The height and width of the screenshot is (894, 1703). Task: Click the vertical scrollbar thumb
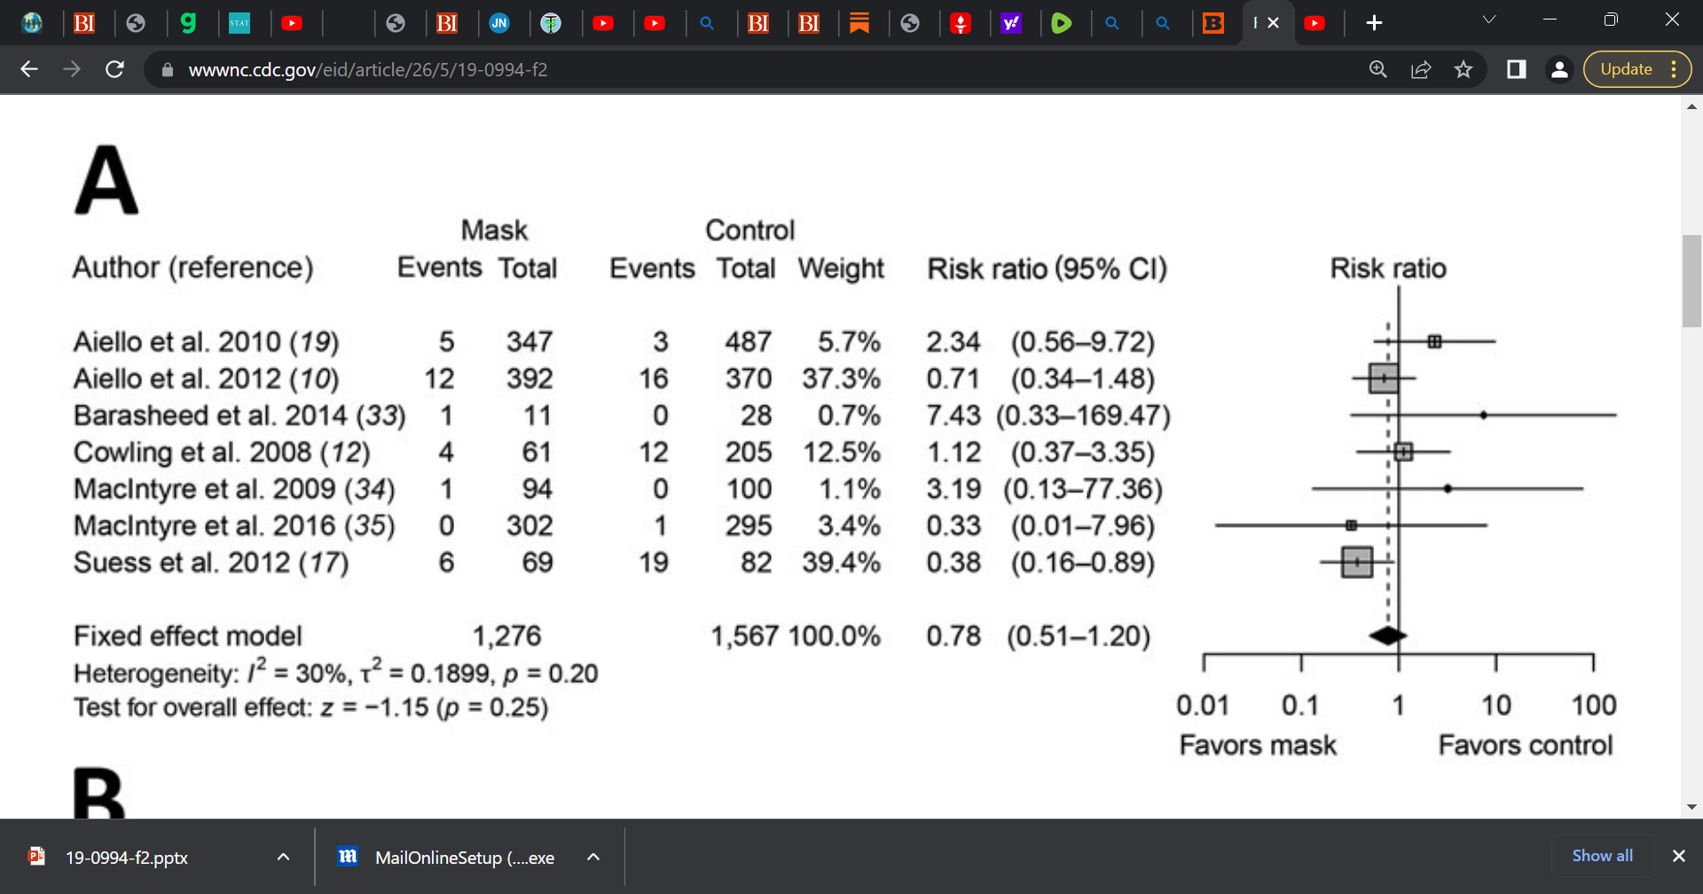pyautogui.click(x=1691, y=281)
